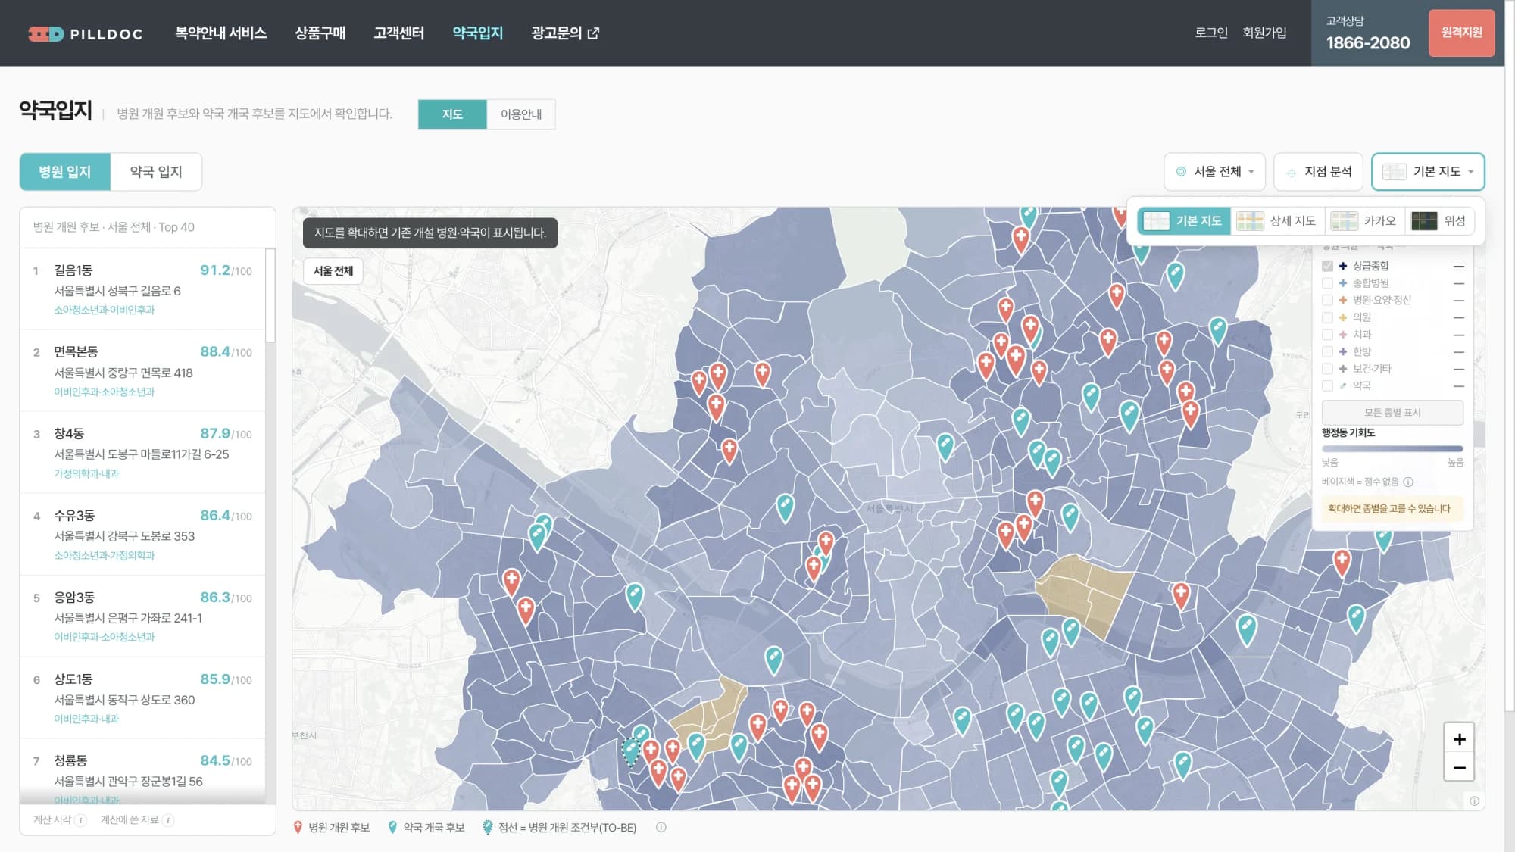Check the 병원·요양·정신 checkbox
1515x852 pixels.
point(1327,300)
